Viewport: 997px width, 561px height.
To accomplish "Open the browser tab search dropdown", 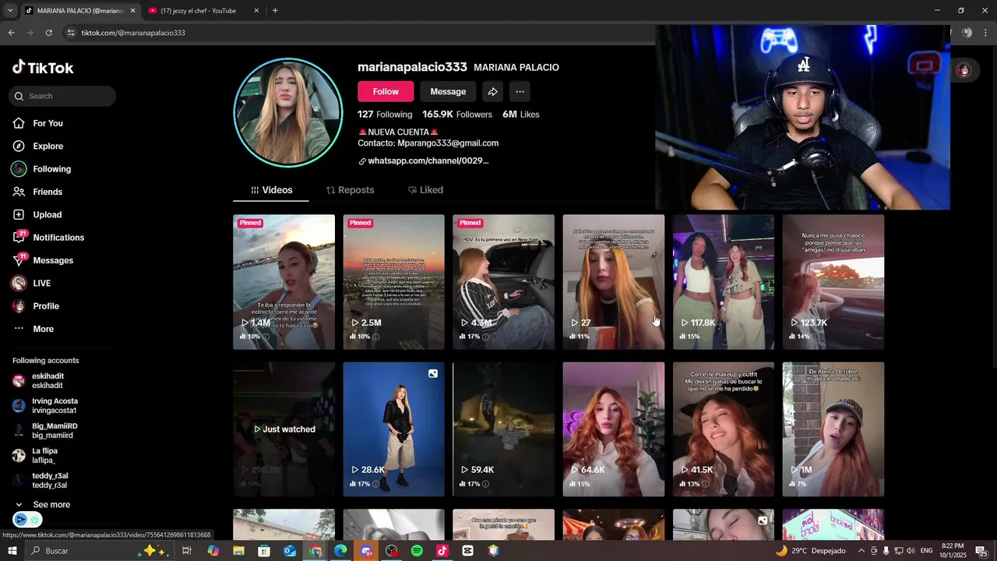I will (x=9, y=11).
